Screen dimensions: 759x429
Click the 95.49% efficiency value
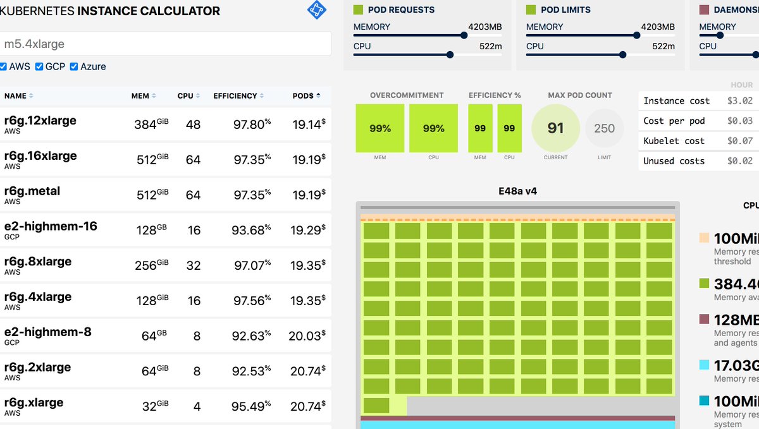[251, 406]
